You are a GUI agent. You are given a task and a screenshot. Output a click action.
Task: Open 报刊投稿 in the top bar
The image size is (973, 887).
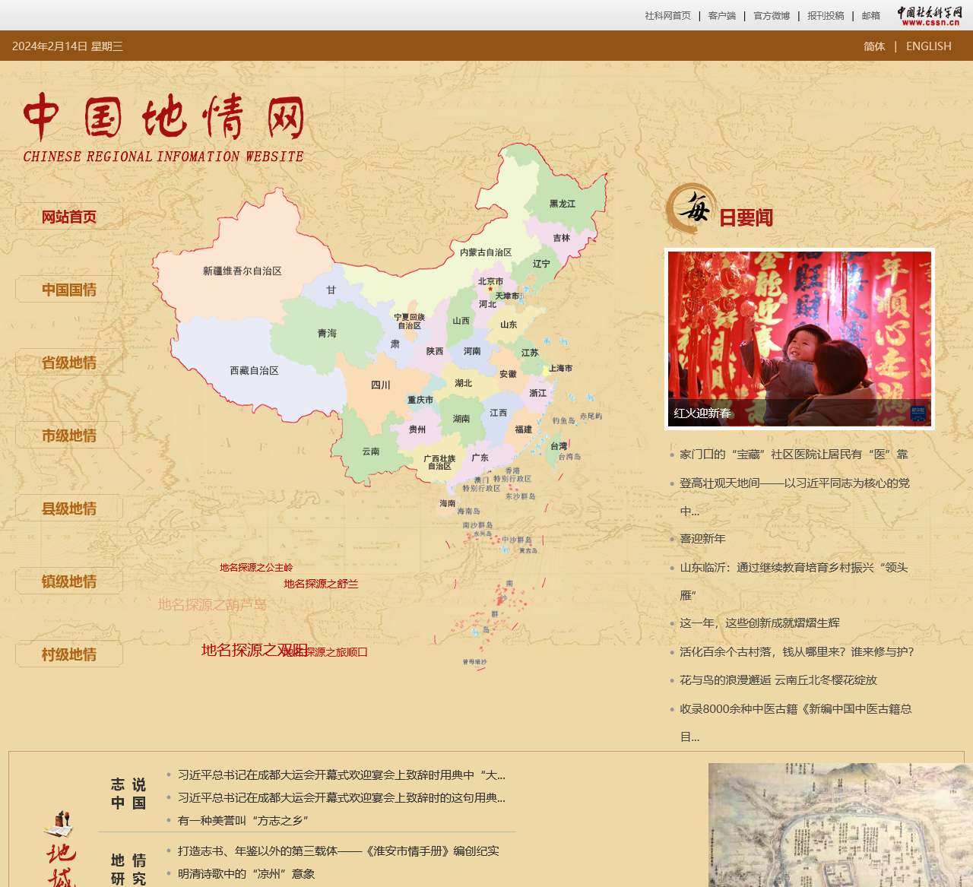pos(825,14)
